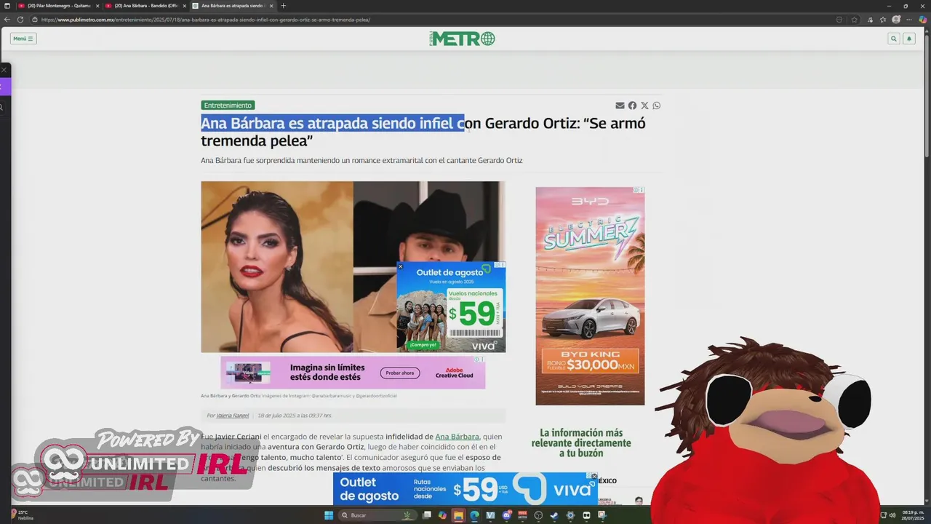Image resolution: width=931 pixels, height=524 pixels.
Task: Click the article subtitle about romance extramarital
Action: pos(361,160)
